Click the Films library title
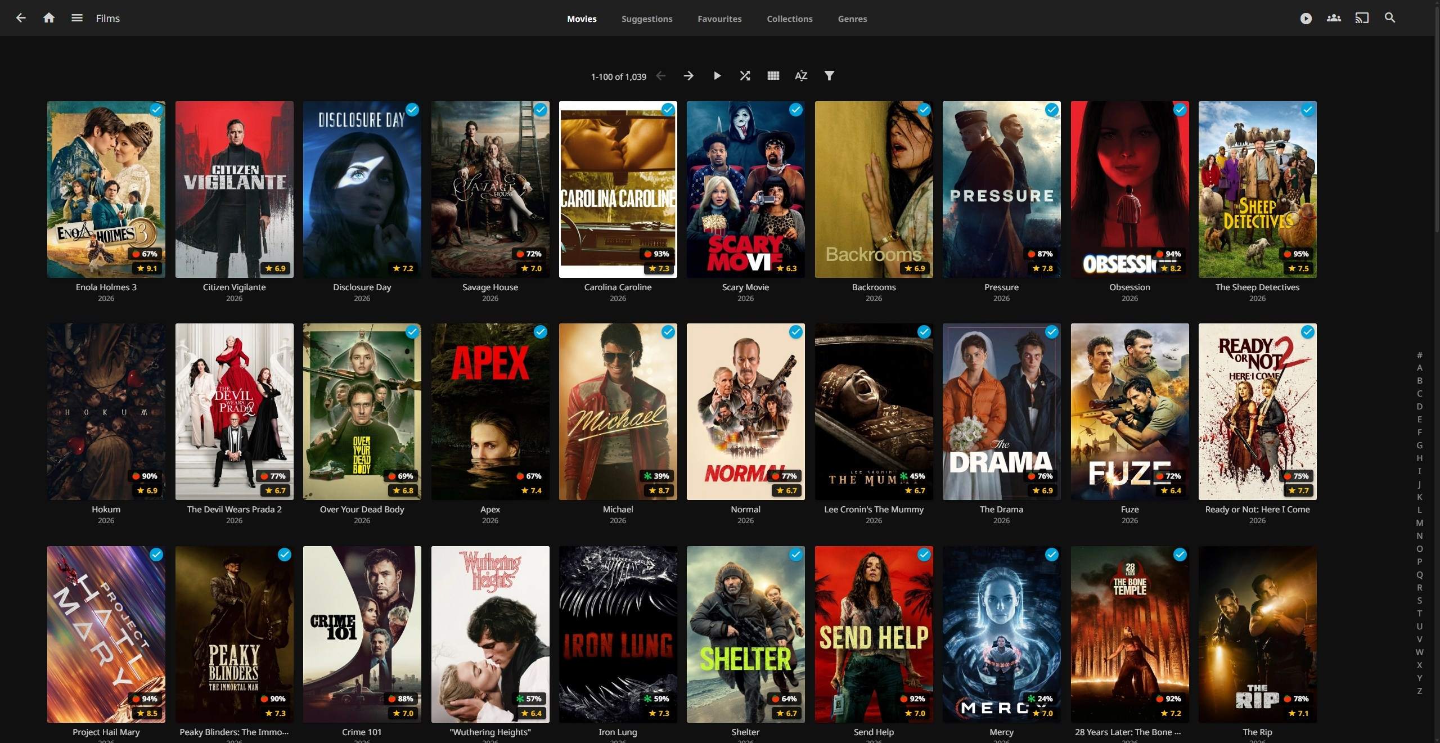Screen dimensions: 1440x743 coord(107,19)
